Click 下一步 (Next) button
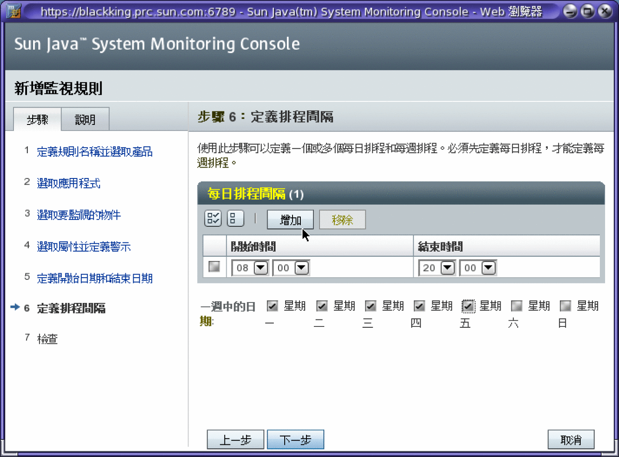 [x=296, y=440]
